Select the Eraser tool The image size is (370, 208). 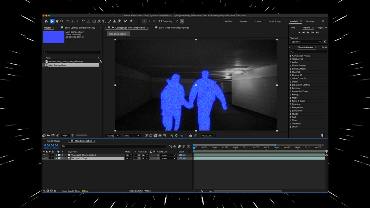[119, 21]
